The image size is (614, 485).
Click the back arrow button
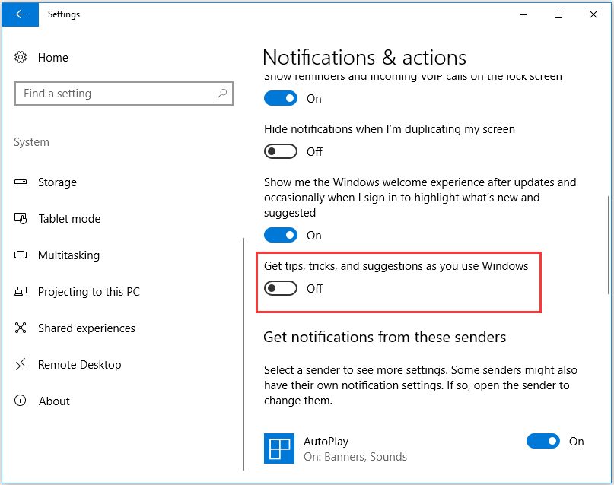click(20, 14)
